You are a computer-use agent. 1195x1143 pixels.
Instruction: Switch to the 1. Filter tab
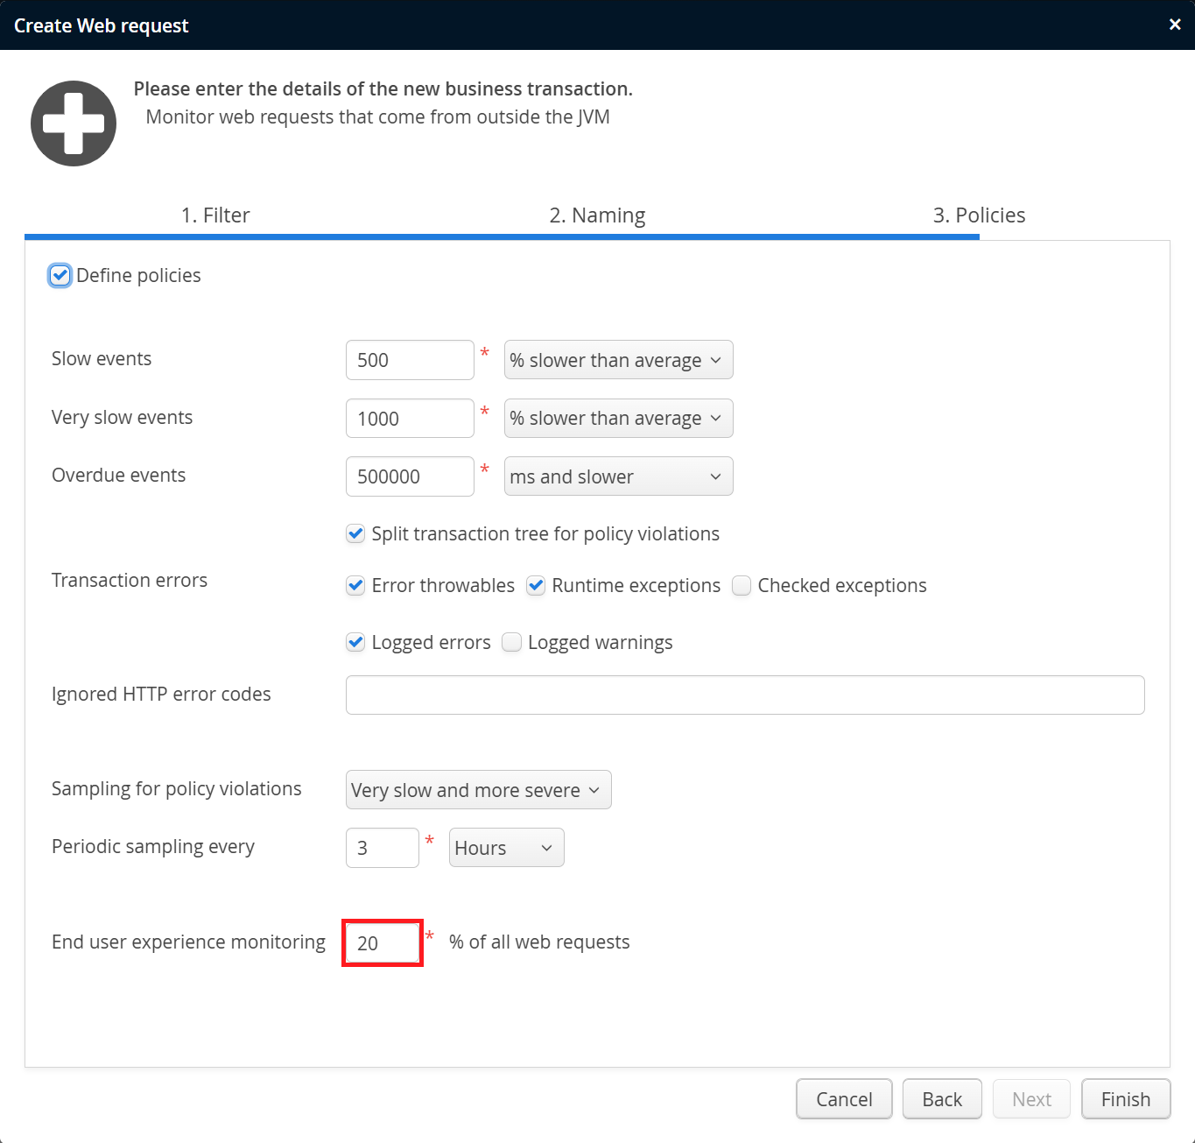215,215
